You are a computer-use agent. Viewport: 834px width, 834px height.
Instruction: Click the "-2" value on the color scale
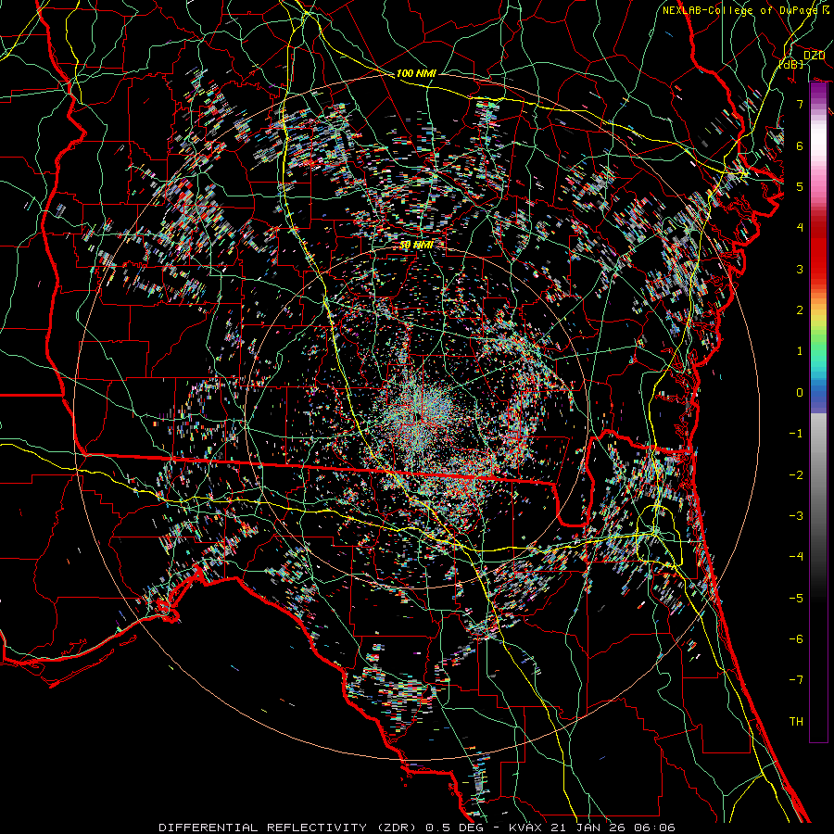(796, 475)
